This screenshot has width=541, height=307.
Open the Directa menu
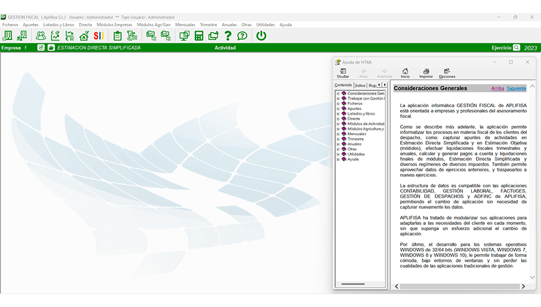[85, 25]
